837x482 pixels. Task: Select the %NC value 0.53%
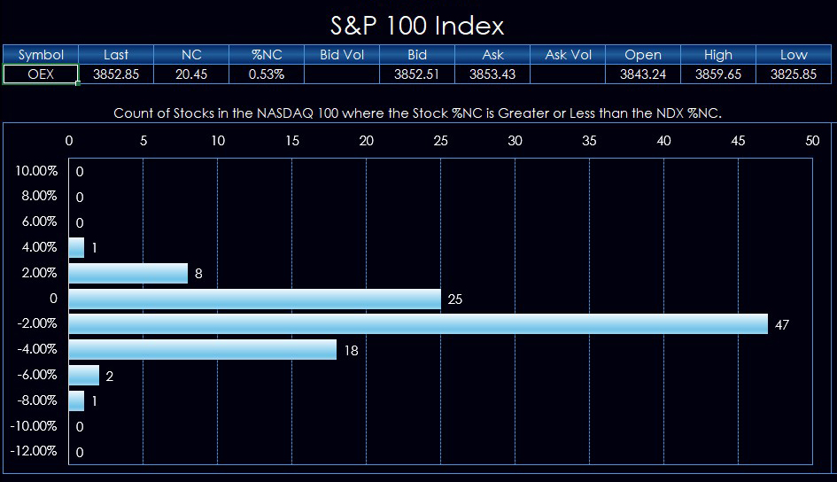267,74
